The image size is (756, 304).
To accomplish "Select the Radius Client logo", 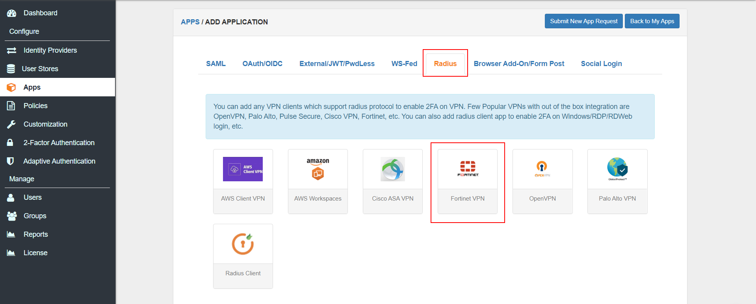I will 243,244.
